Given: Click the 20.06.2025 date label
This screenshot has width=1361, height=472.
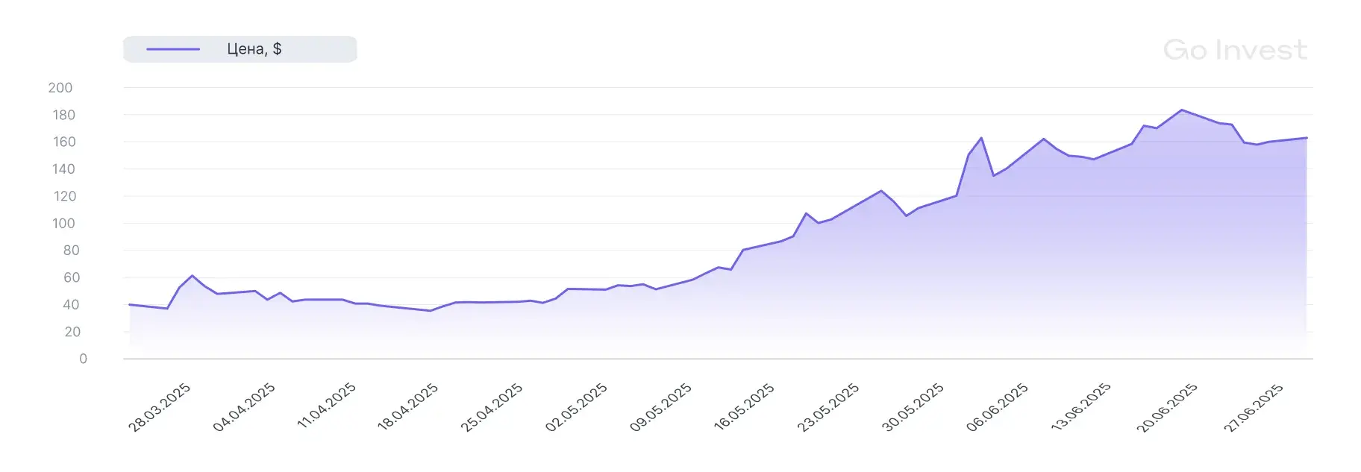Looking at the screenshot, I should click(x=1166, y=407).
